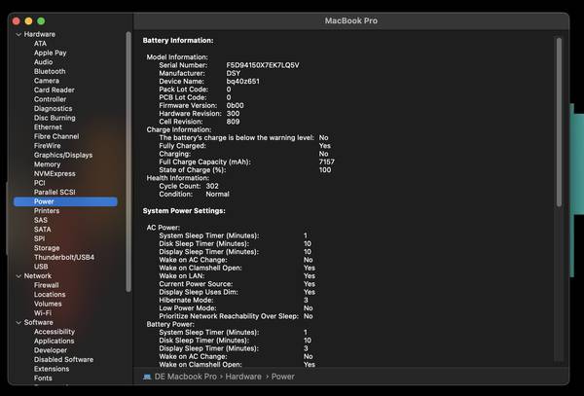This screenshot has width=584, height=396.
Task: Click Power in the path bar
Action: 282,377
